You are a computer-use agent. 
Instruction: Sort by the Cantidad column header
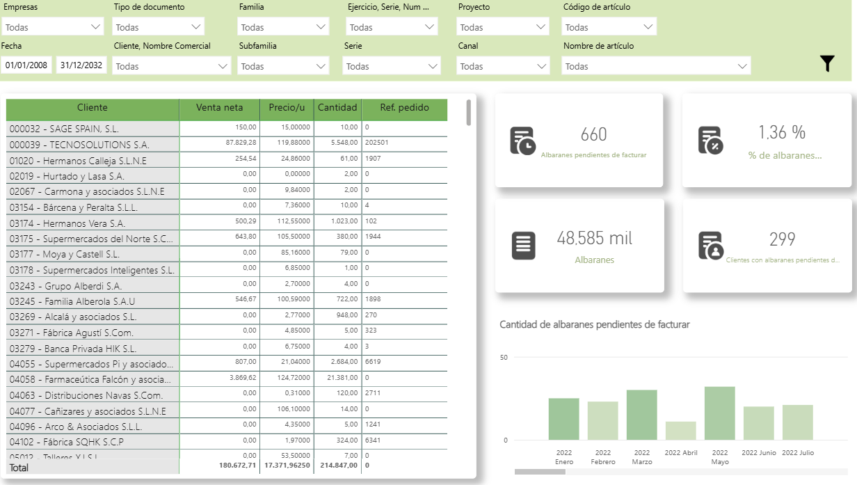(337, 108)
